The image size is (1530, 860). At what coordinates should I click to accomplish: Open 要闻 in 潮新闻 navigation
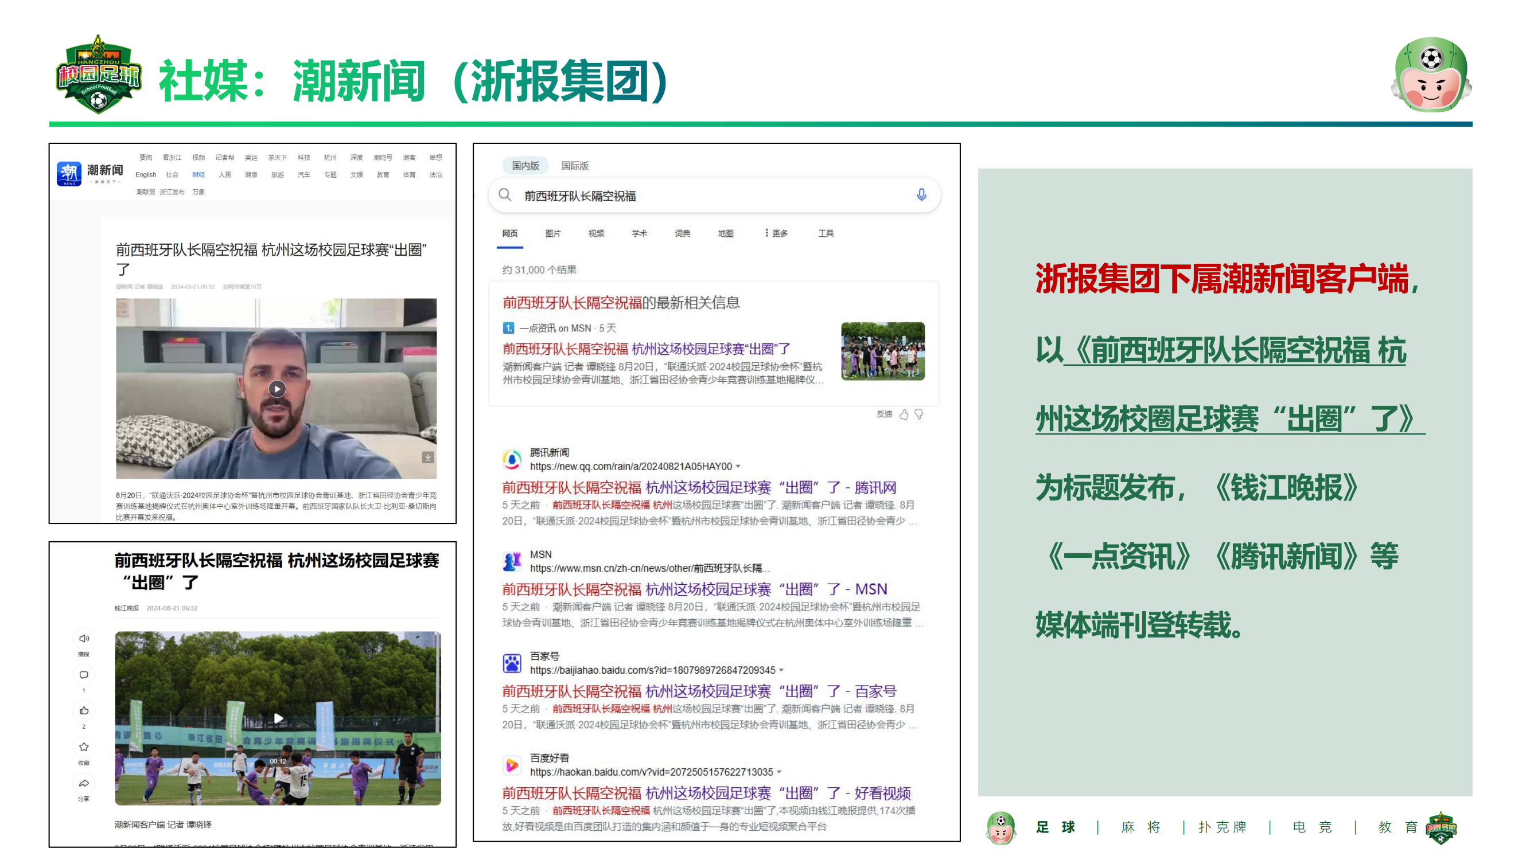146,157
